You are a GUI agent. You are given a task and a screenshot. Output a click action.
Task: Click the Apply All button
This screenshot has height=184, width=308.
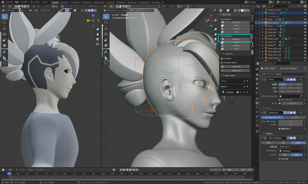click(236, 67)
